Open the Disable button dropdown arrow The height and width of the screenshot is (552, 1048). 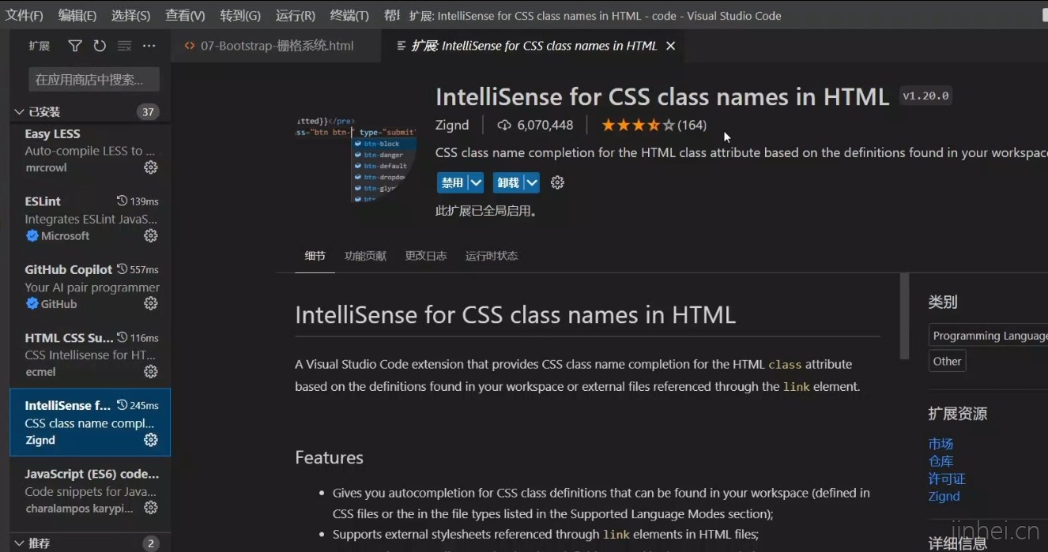coord(476,182)
